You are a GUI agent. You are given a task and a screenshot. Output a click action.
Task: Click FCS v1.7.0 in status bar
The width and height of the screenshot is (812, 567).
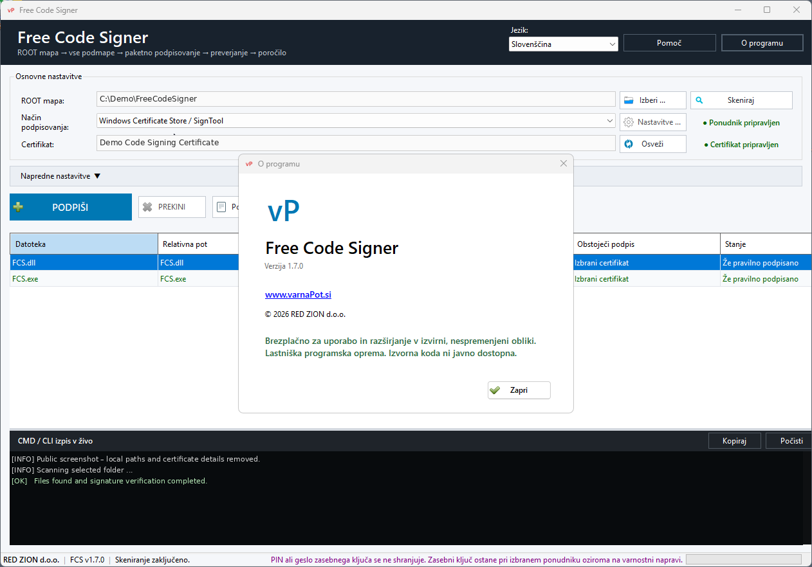(x=87, y=560)
